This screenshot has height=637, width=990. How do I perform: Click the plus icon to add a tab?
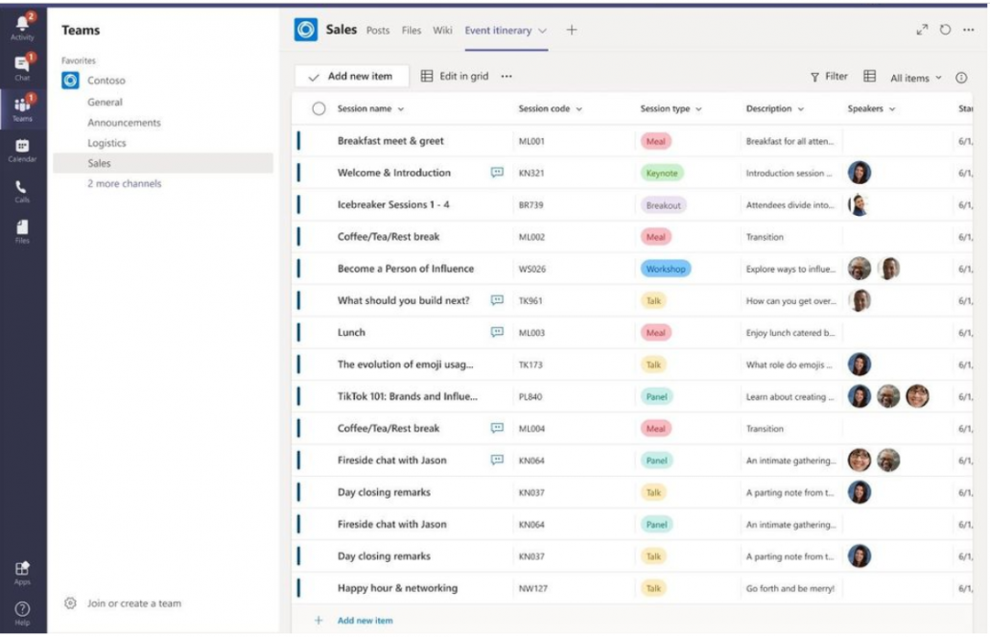pos(572,30)
